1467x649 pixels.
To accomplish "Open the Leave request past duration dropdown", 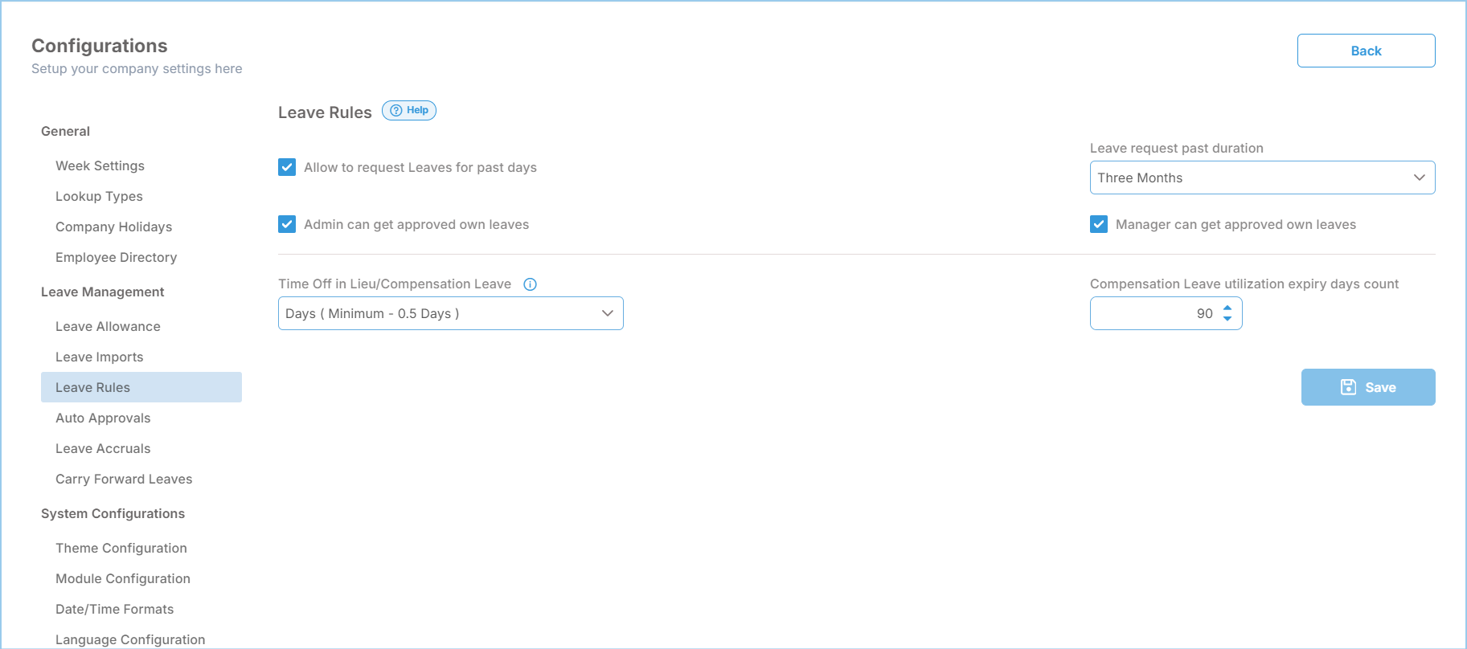I will click(1262, 178).
